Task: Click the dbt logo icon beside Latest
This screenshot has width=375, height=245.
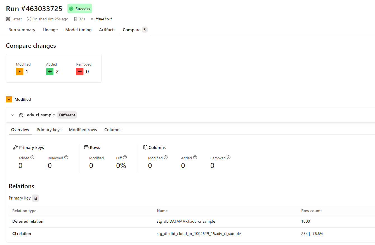Action: pyautogui.click(x=8, y=19)
